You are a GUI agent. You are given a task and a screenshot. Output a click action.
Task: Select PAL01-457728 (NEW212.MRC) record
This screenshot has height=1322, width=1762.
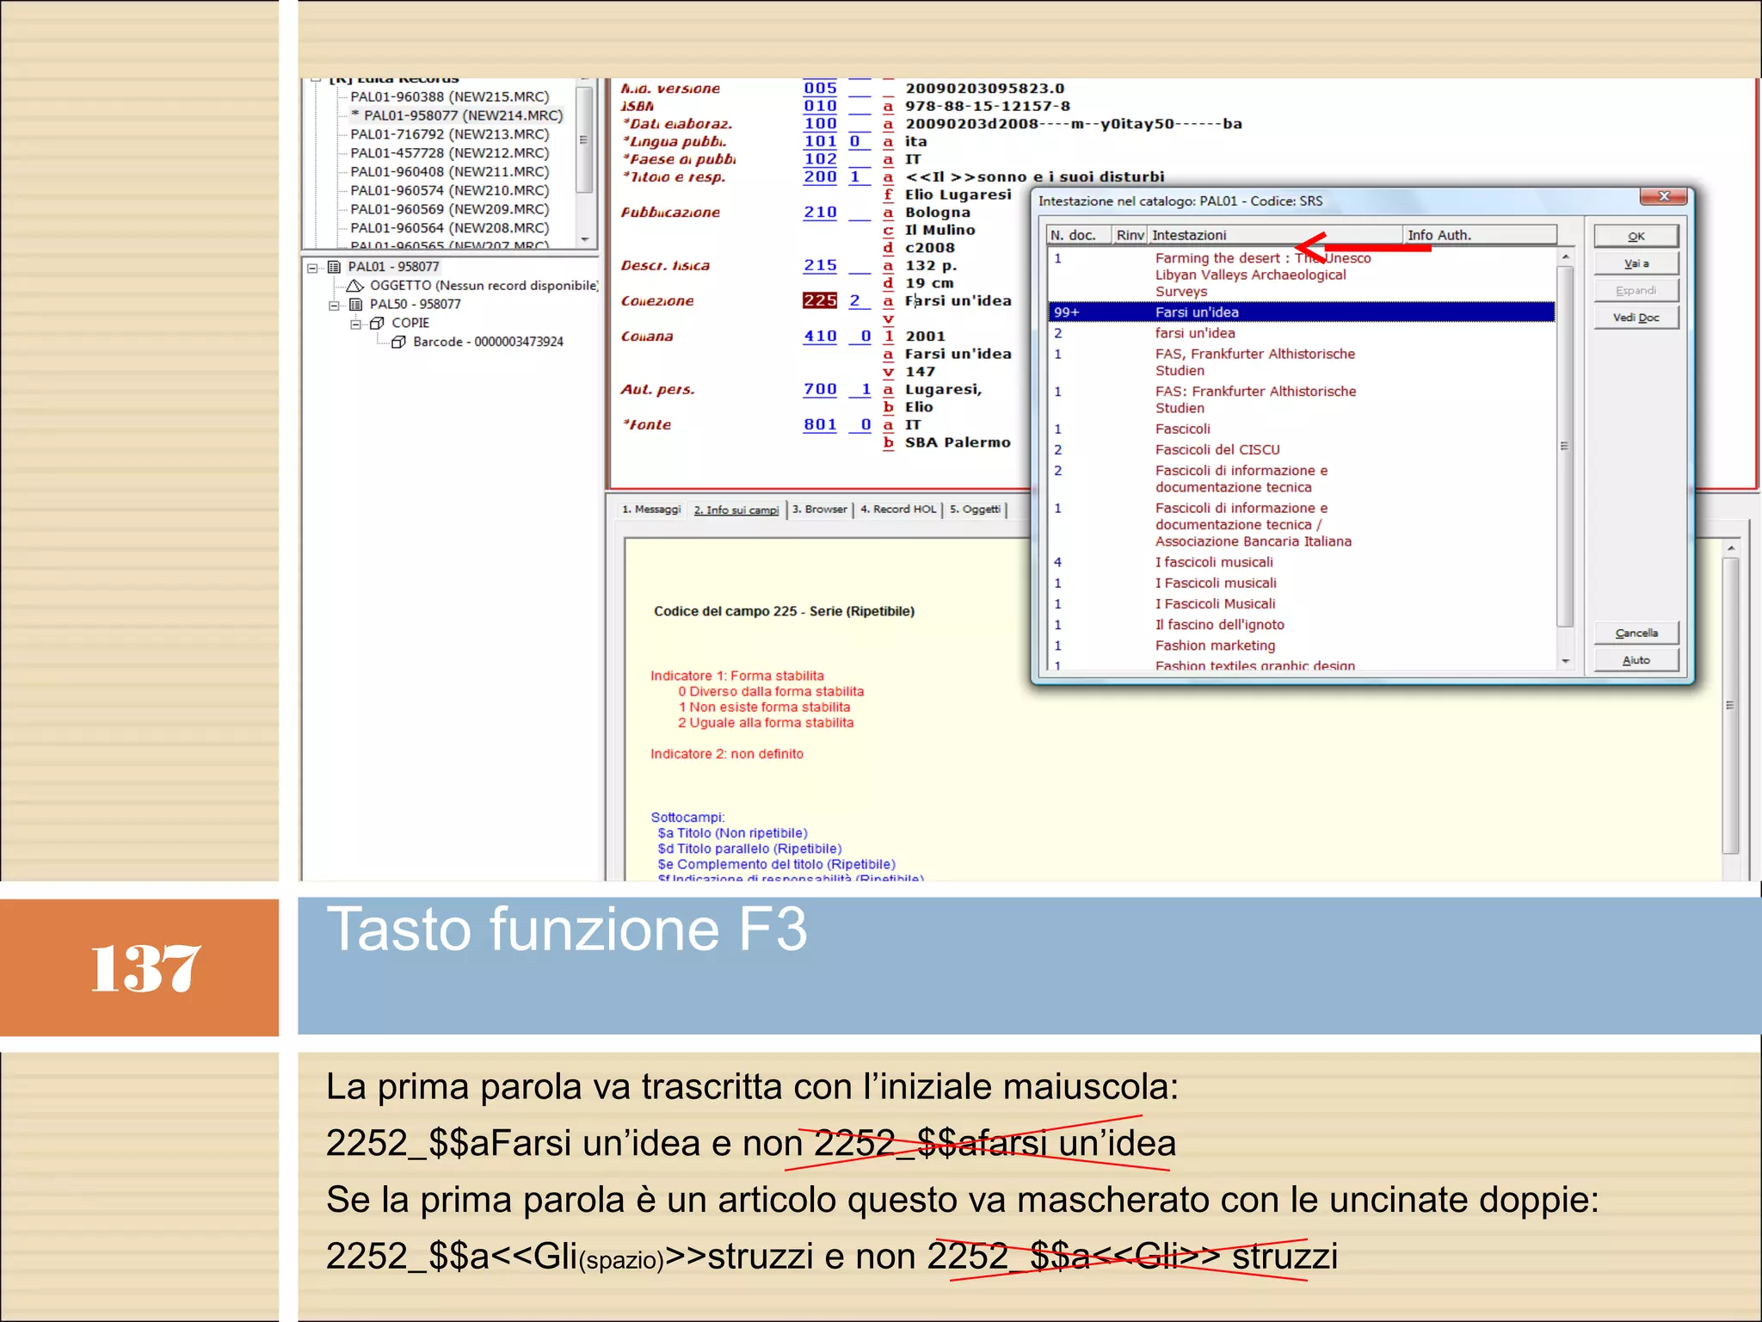pos(449,153)
